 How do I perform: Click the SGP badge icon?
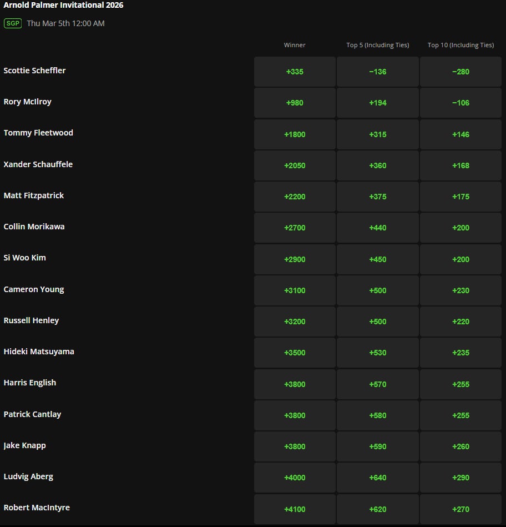coord(13,23)
